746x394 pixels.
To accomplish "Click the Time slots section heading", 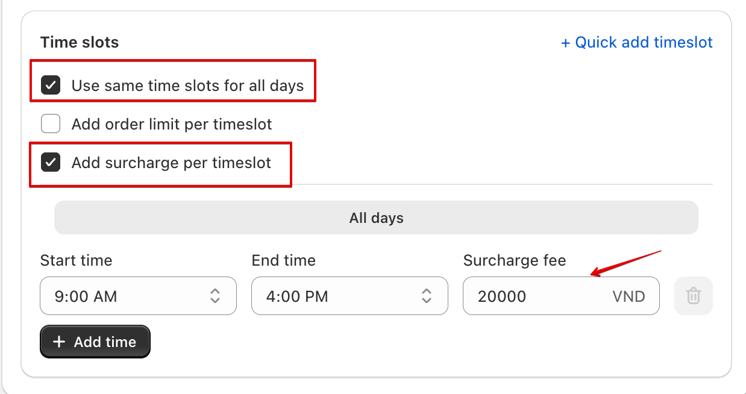I will click(x=79, y=42).
